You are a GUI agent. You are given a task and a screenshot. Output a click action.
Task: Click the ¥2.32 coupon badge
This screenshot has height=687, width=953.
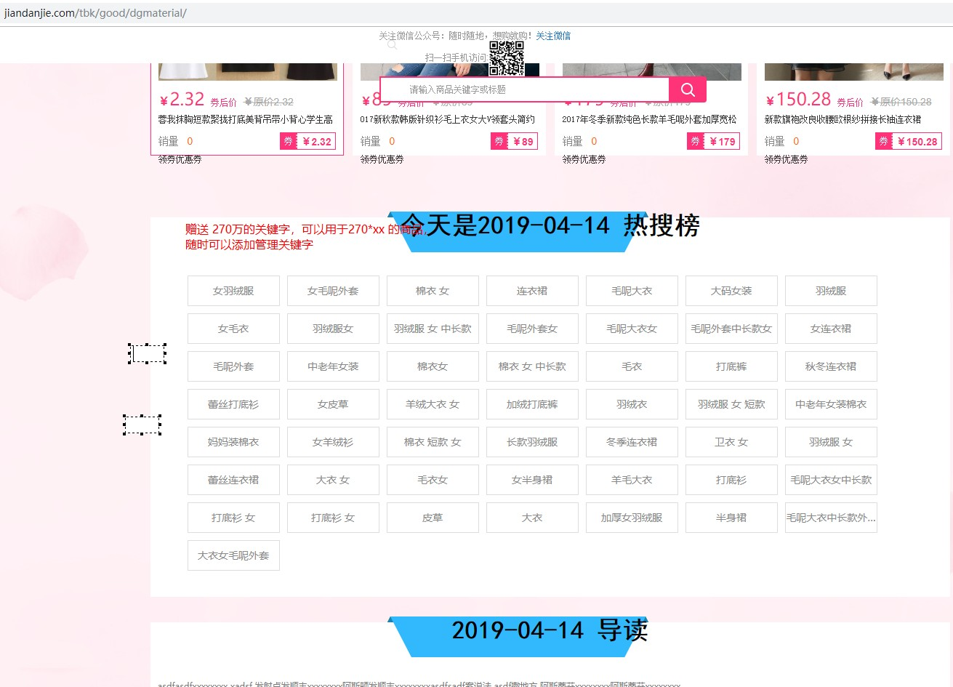[x=309, y=142]
